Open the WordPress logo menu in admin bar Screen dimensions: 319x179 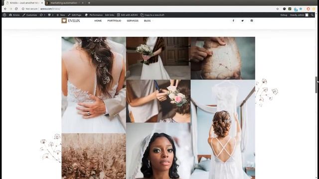[4, 15]
